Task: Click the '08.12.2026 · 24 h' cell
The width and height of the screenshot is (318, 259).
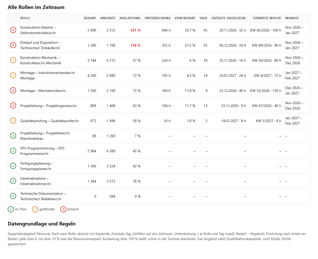Action: coord(233,45)
